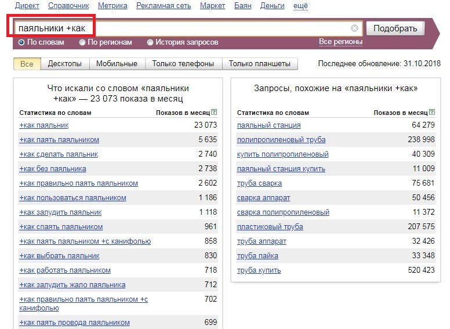Open +как паять провода паяльником query

(75, 323)
